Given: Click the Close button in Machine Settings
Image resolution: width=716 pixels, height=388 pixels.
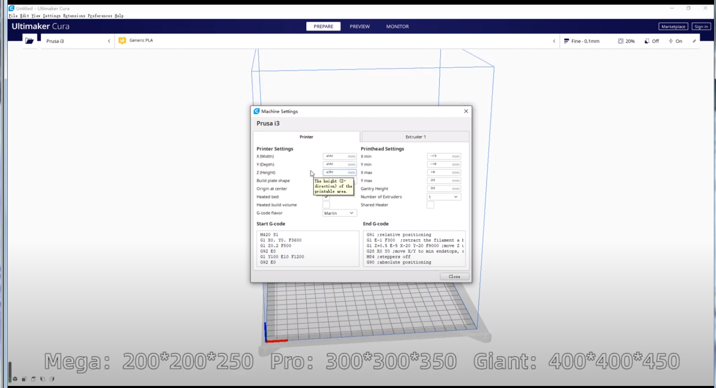Looking at the screenshot, I should (454, 277).
